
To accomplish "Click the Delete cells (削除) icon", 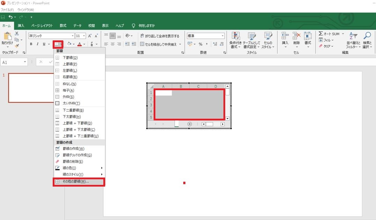I will [x=296, y=36].
